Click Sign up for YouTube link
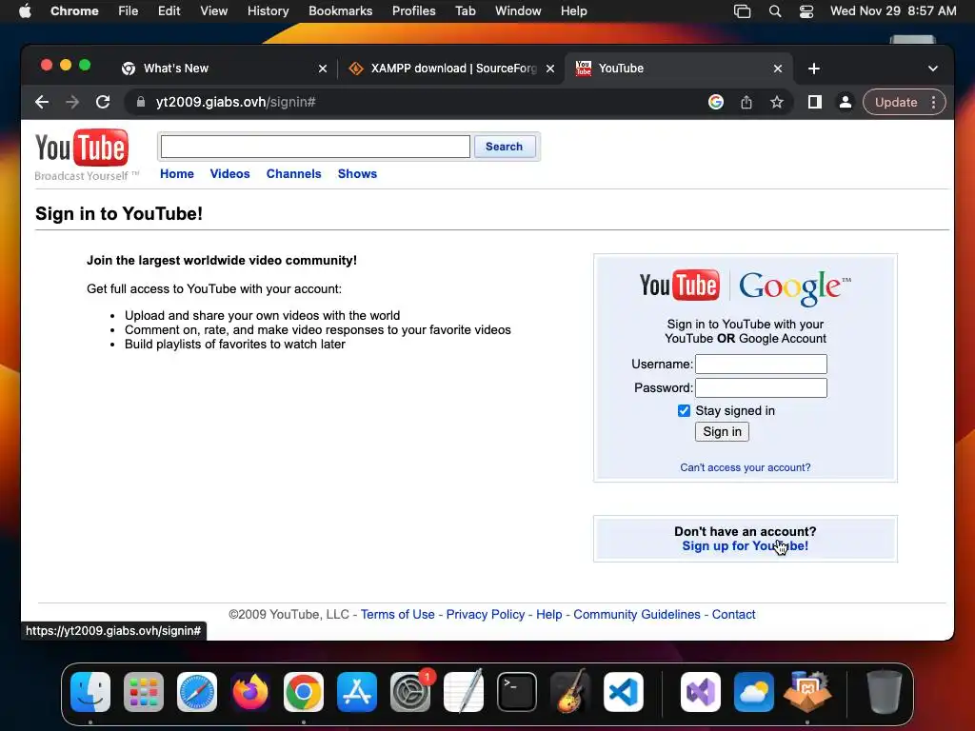The height and width of the screenshot is (731, 975). (x=745, y=545)
